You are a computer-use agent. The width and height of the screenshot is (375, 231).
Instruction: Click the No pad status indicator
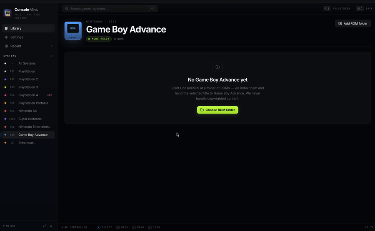pos(9,226)
